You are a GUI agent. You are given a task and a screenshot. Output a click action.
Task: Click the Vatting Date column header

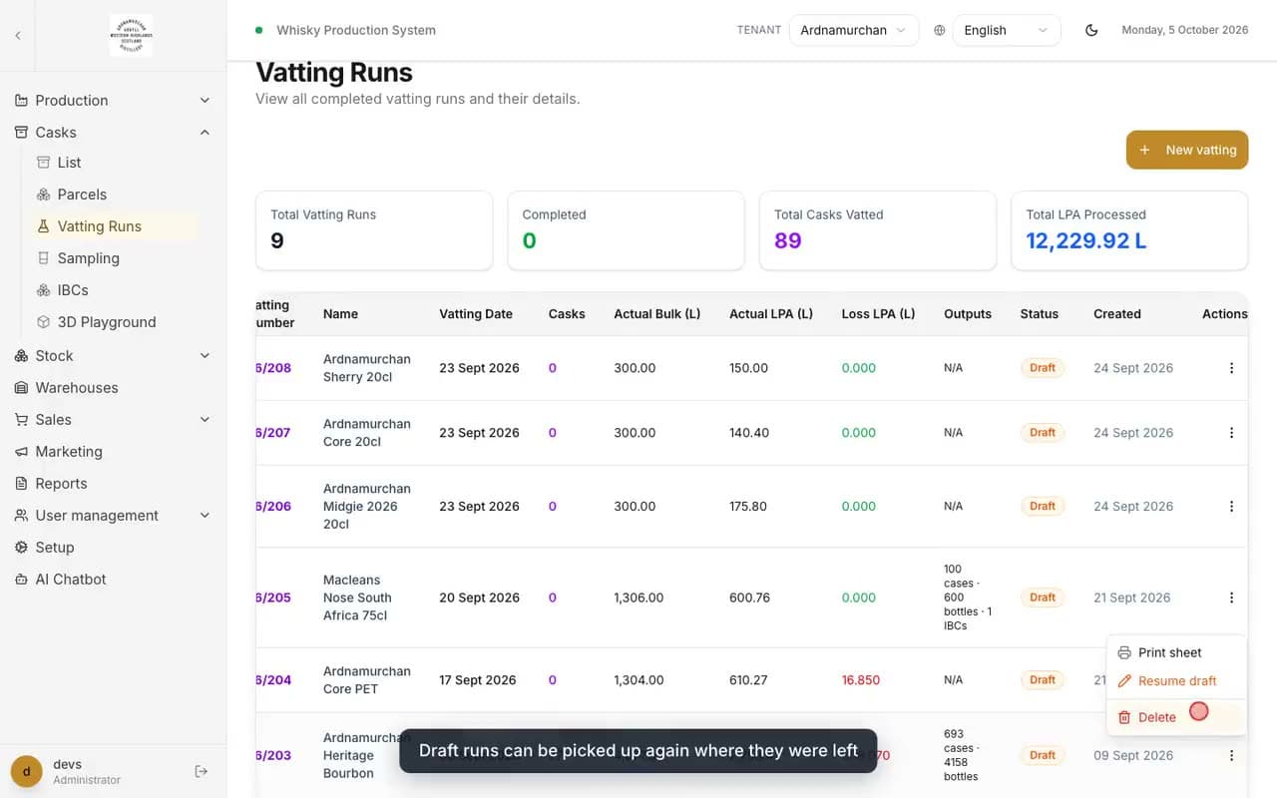pyautogui.click(x=476, y=313)
